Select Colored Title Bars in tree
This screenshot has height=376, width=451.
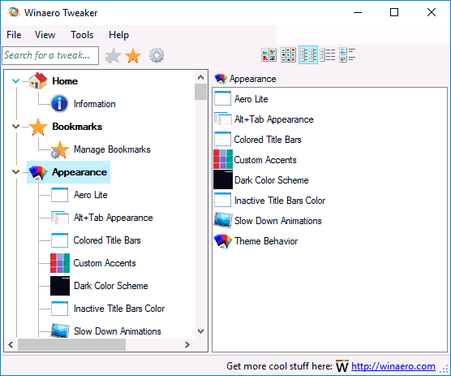point(107,240)
